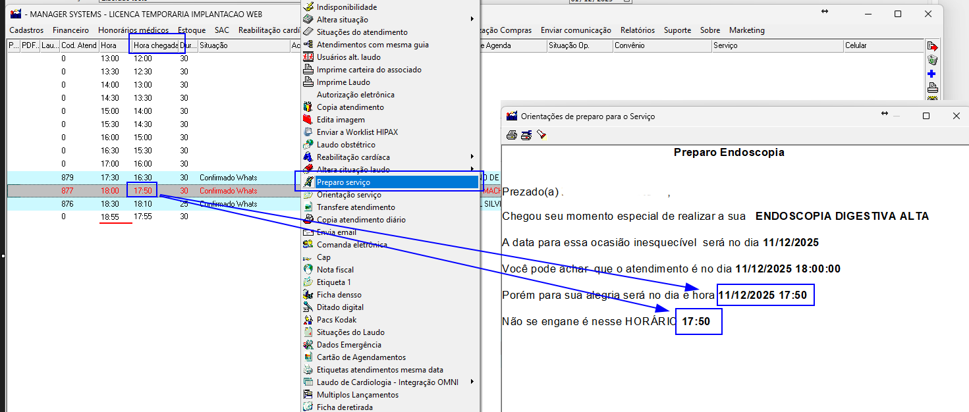Print the preparo orientation document
This screenshot has height=412, width=969.
tap(512, 135)
